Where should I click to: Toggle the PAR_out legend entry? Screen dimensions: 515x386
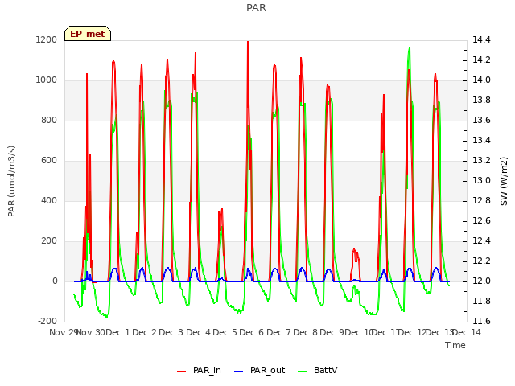pyautogui.click(x=259, y=370)
